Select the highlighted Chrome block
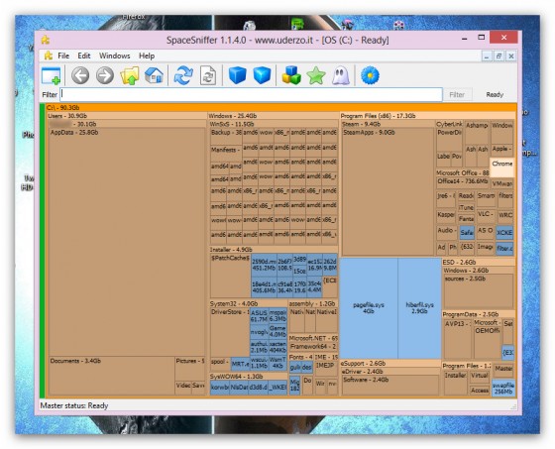555x449 pixels. pyautogui.click(x=501, y=168)
